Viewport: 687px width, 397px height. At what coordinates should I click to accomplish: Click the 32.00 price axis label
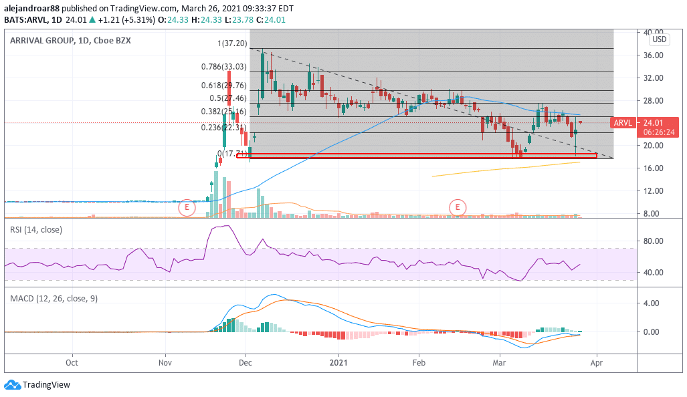[653, 78]
